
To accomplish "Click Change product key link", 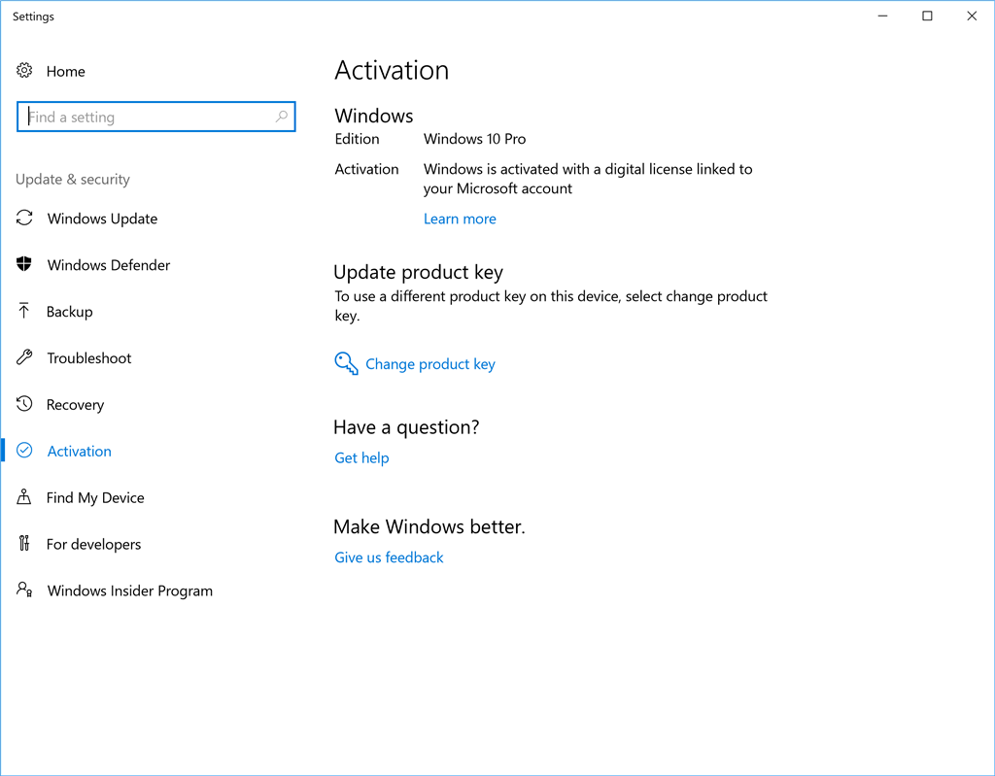I will click(430, 364).
